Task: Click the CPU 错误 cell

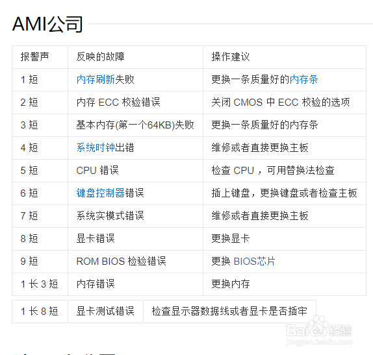Action: pos(135,171)
